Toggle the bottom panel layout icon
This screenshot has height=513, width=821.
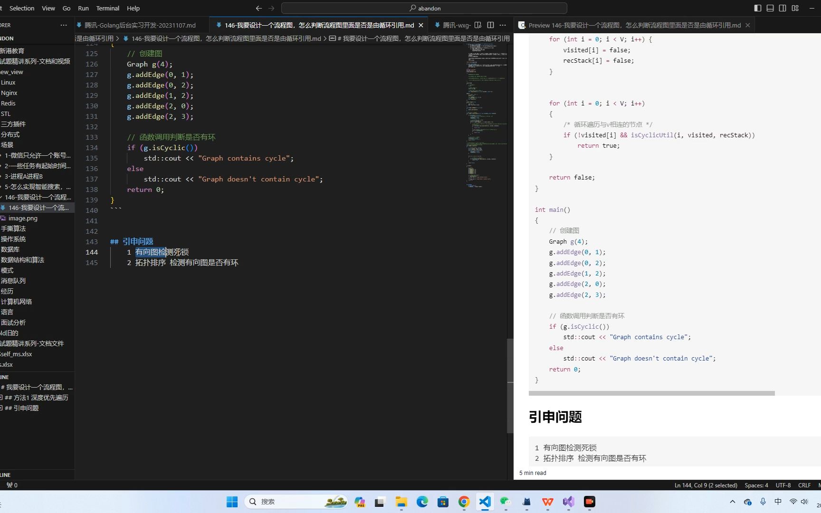point(770,8)
